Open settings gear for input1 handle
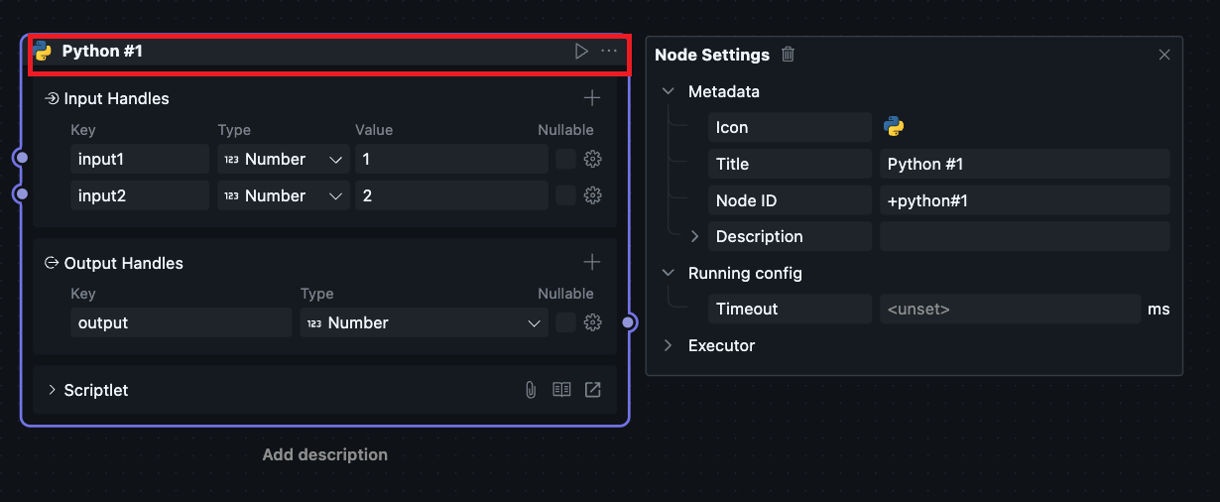Image resolution: width=1220 pixels, height=502 pixels. (593, 159)
